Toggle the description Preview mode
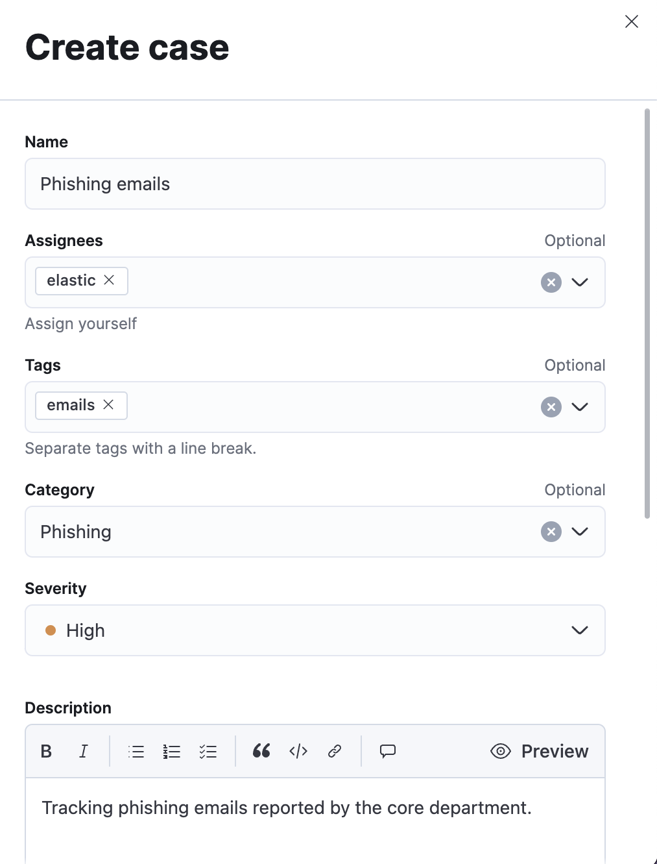657x864 pixels. (540, 751)
